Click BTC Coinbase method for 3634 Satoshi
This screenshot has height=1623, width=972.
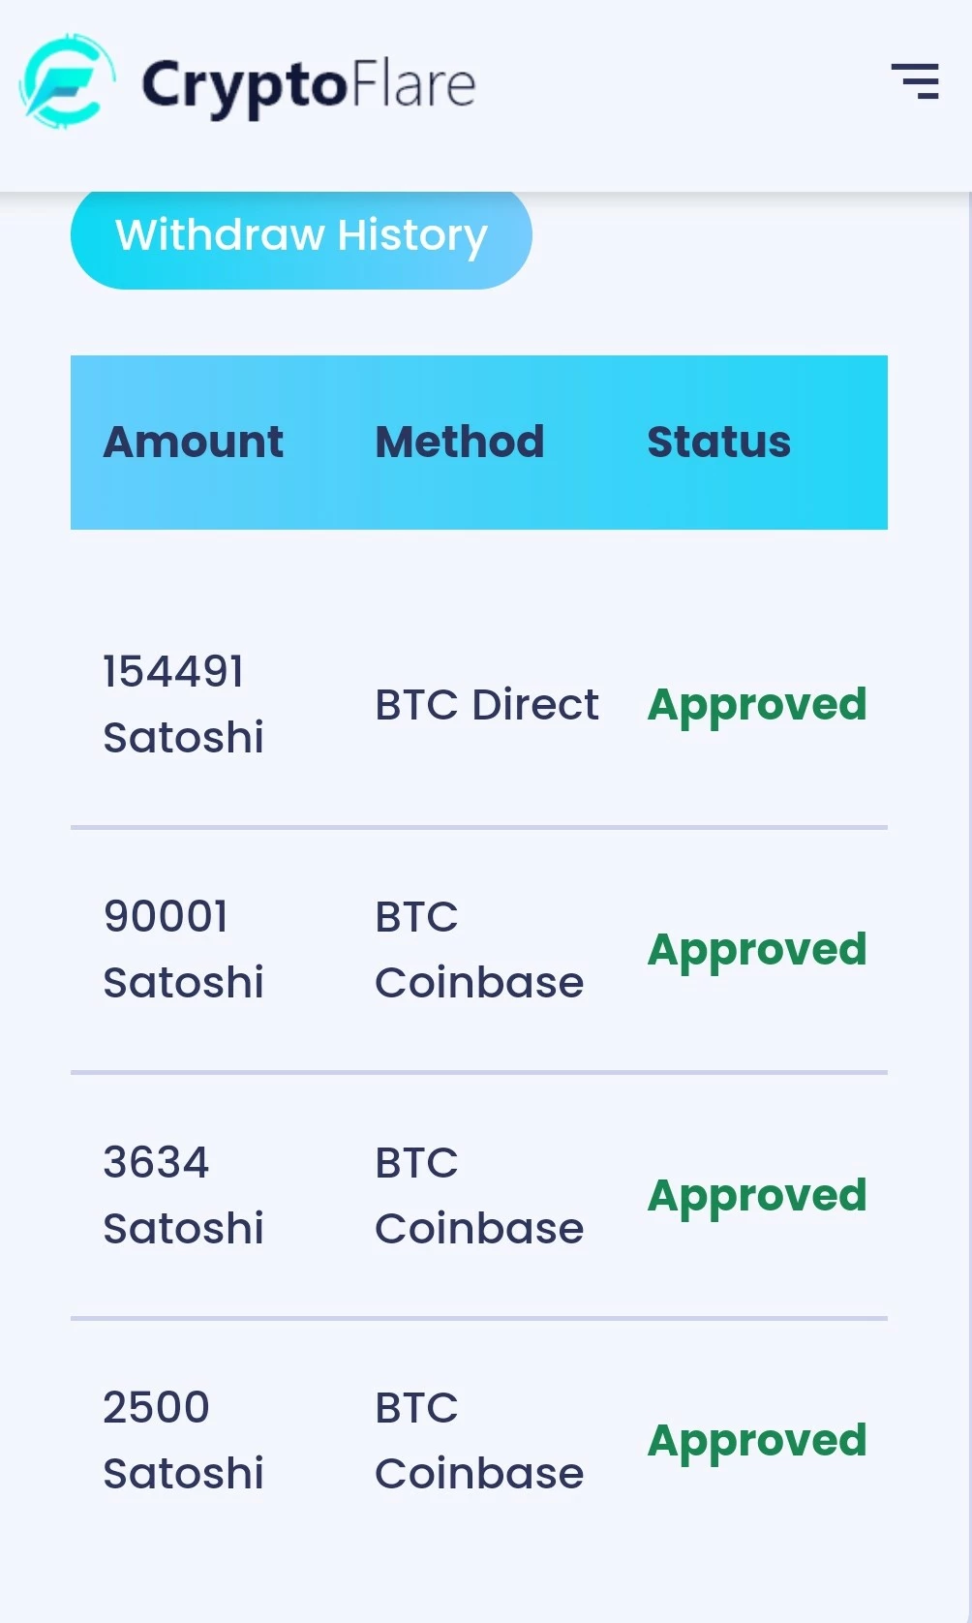[x=479, y=1195]
